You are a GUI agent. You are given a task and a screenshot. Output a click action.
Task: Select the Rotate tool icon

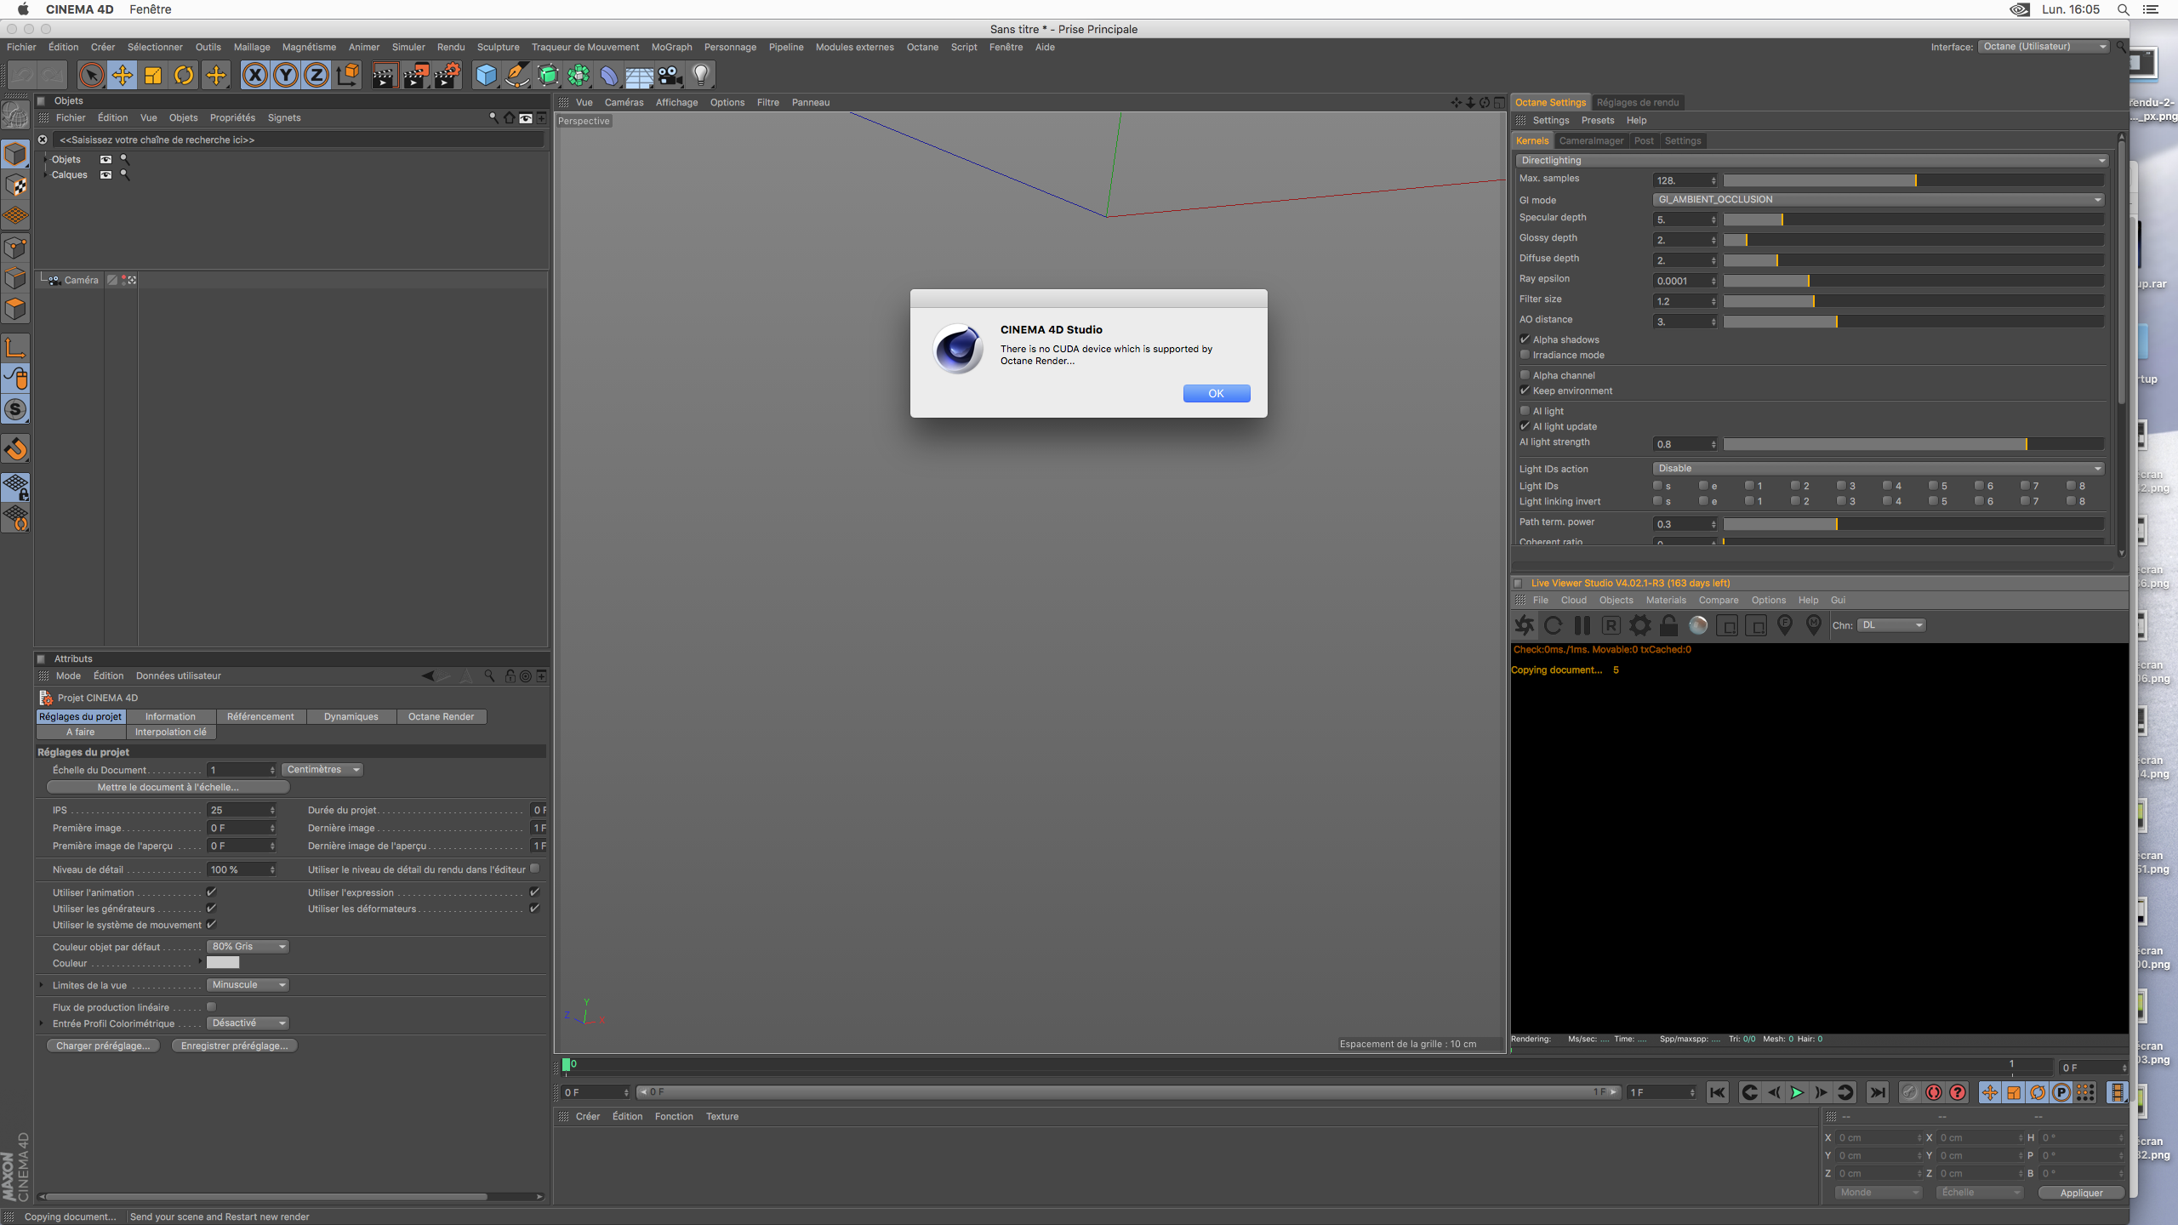click(184, 75)
